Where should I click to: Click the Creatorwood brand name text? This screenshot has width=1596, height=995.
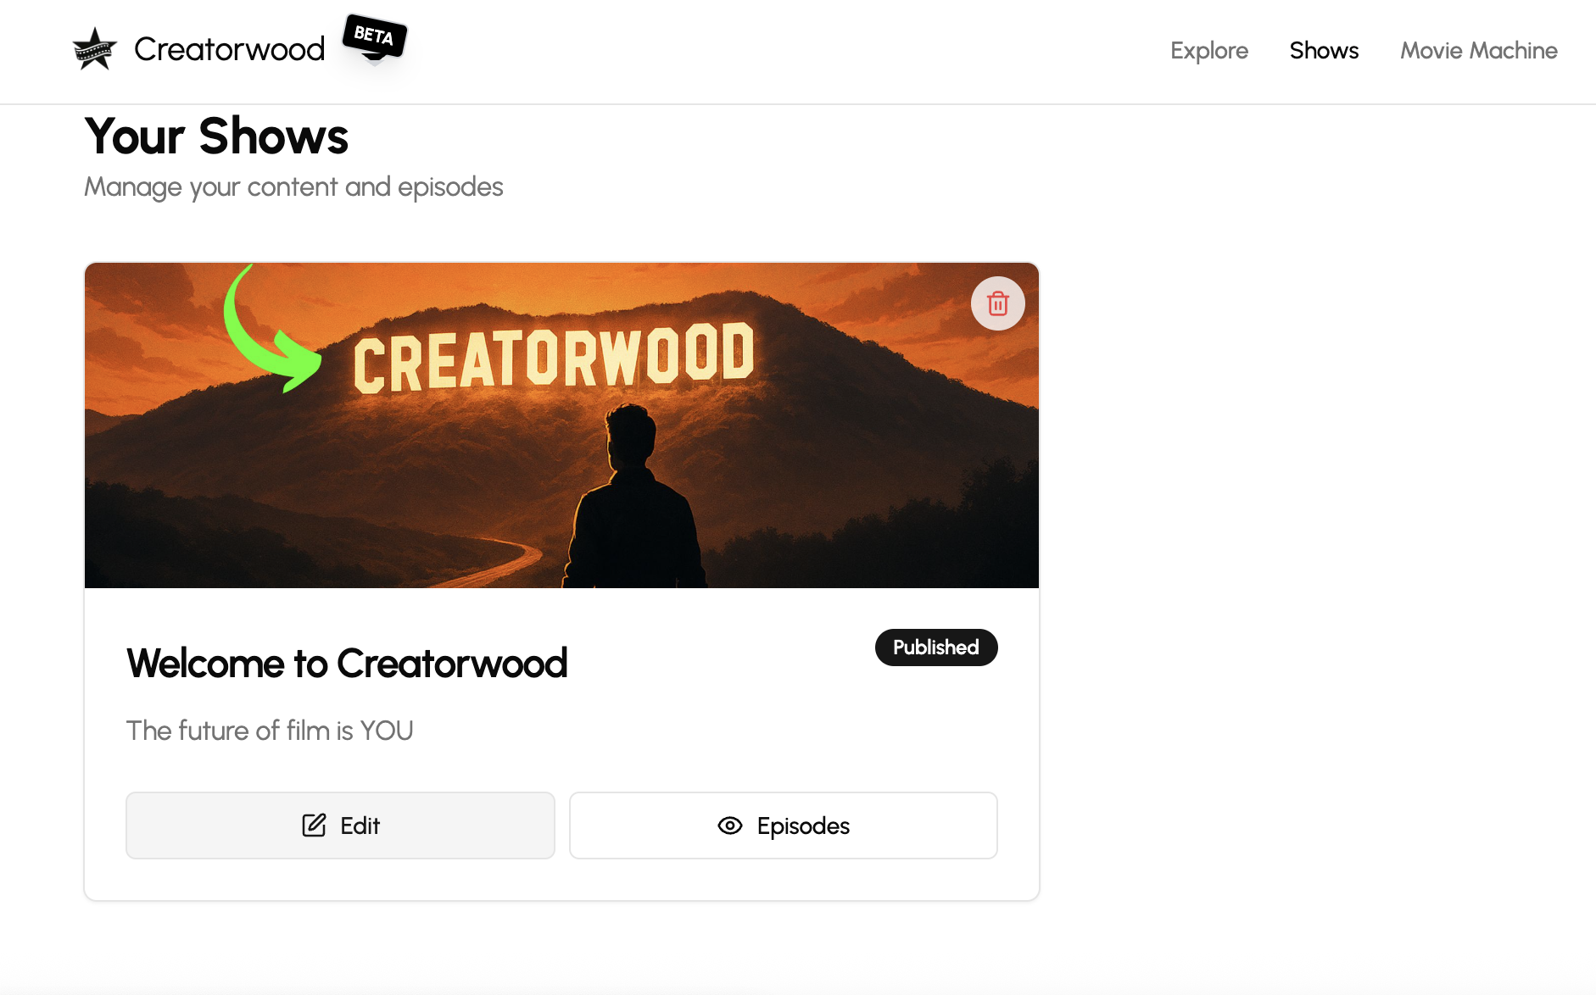coord(229,49)
